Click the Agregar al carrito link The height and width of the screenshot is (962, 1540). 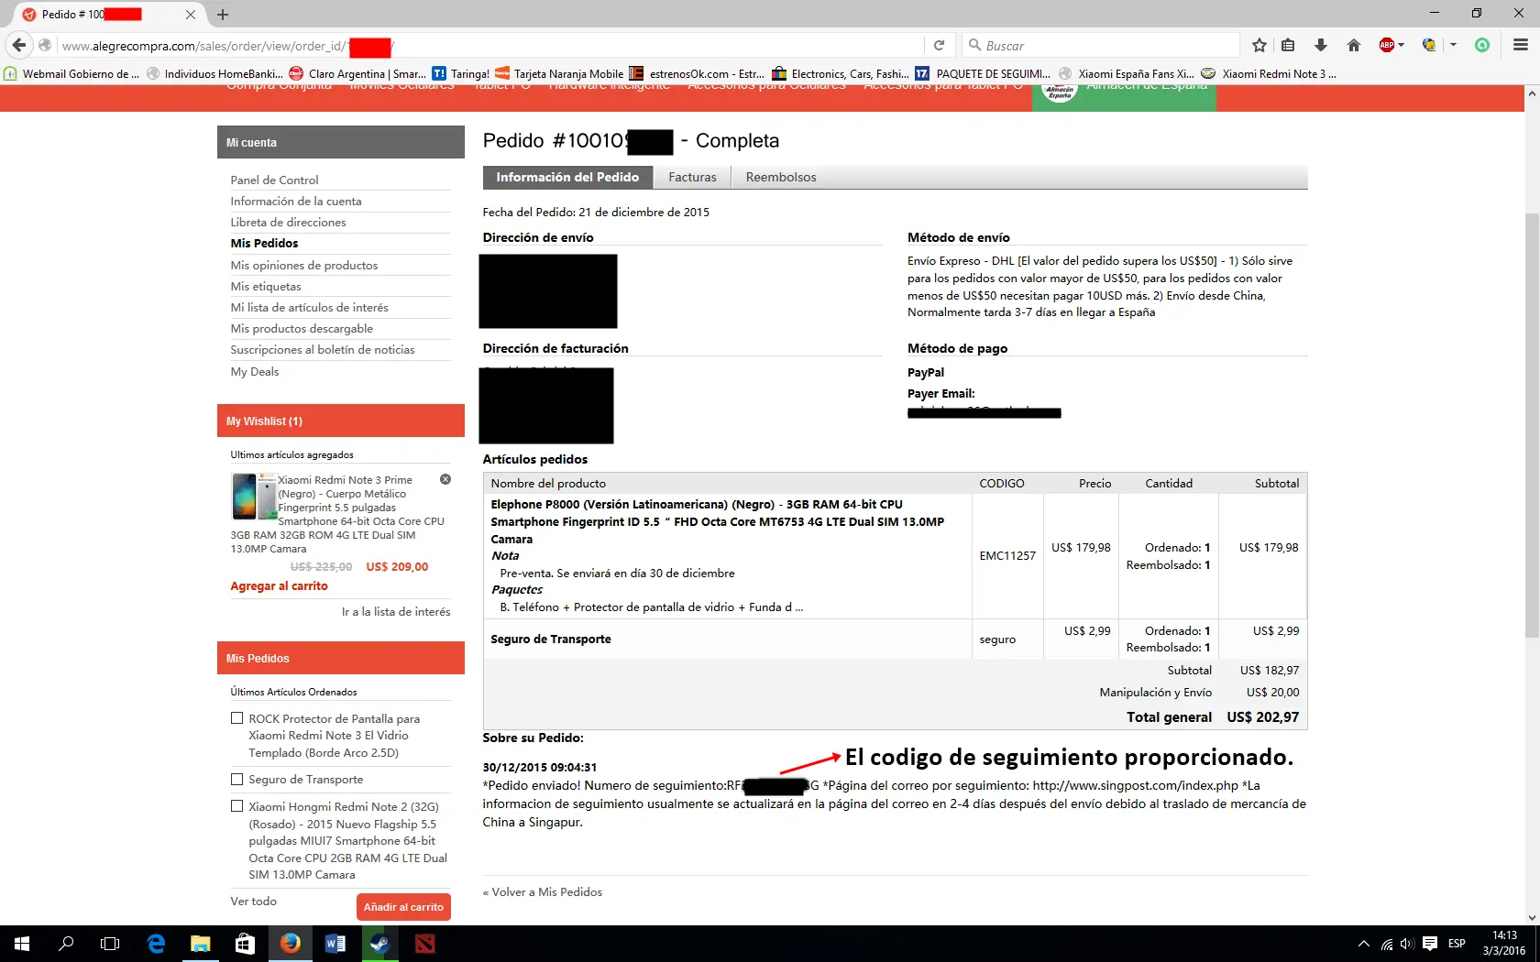point(280,585)
